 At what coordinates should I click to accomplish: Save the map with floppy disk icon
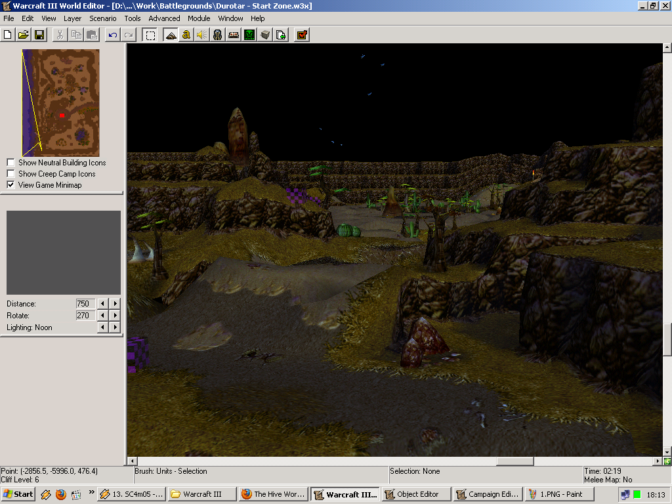pyautogui.click(x=39, y=35)
